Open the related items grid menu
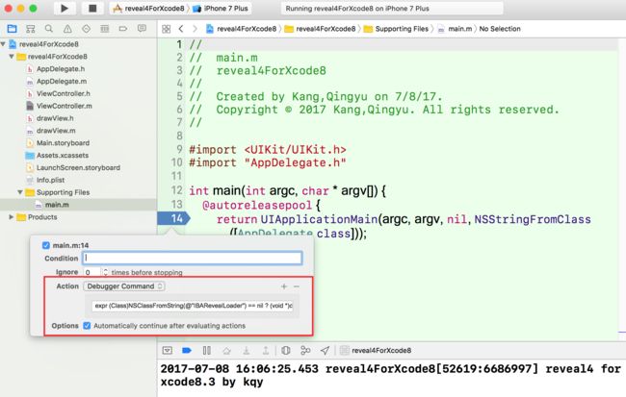The image size is (626, 397). [x=166, y=29]
